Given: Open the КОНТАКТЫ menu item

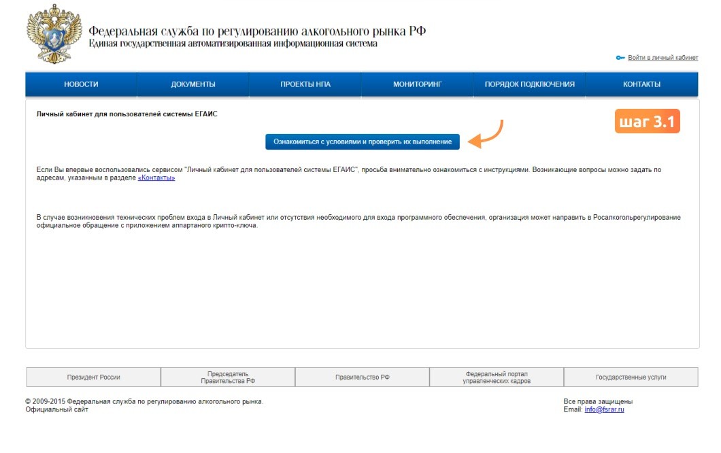Looking at the screenshot, I should tap(641, 84).
